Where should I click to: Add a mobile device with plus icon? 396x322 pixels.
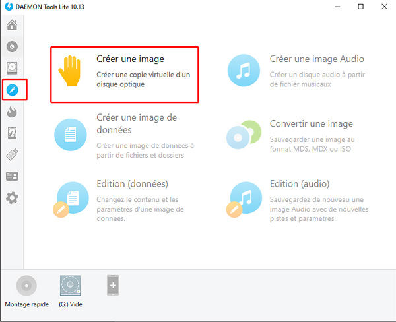click(x=113, y=285)
